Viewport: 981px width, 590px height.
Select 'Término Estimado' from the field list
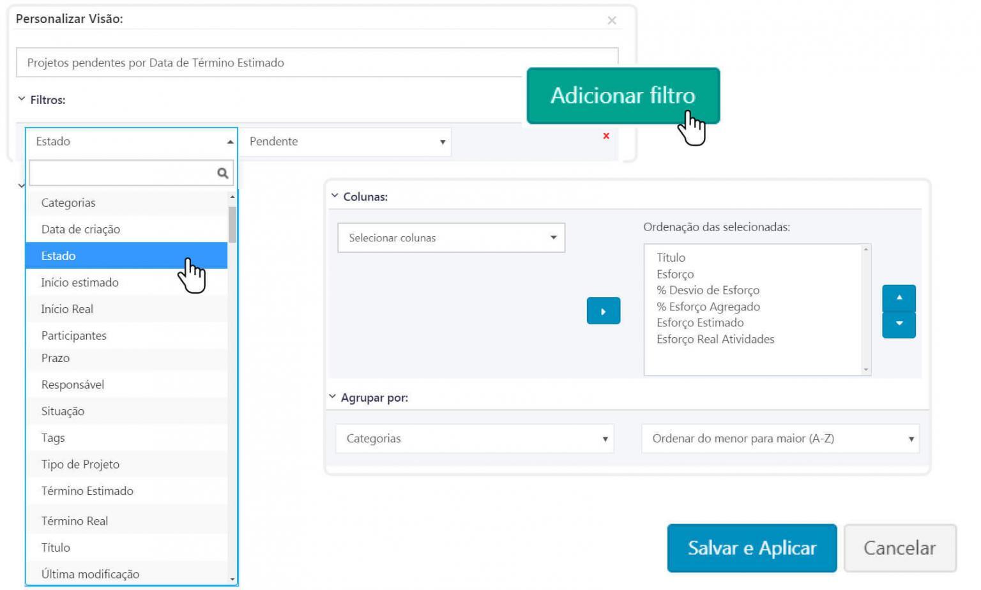point(87,491)
